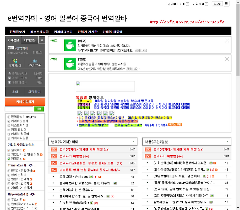Open 전체글보기 in black menu bar
240x210 pixels.
coord(17,32)
